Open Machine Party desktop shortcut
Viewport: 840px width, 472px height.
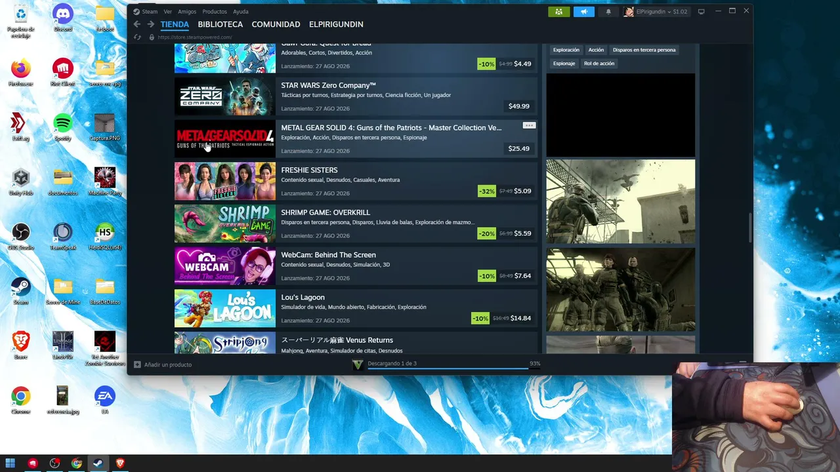[105, 182]
